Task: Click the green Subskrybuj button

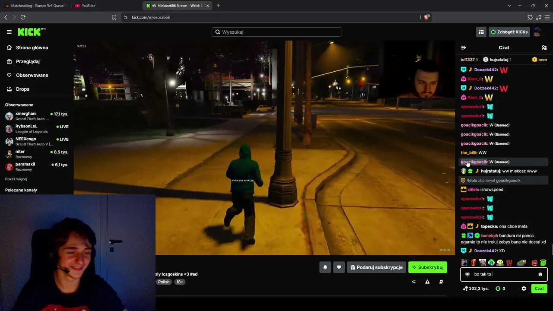Action: [x=428, y=267]
